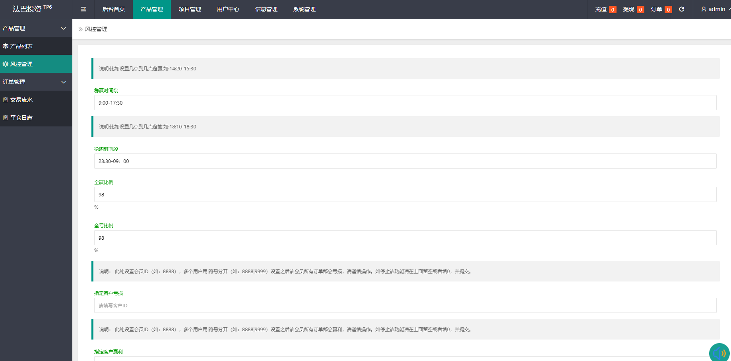Open the 系统管理 tab
This screenshot has width=731, height=361.
304,9
